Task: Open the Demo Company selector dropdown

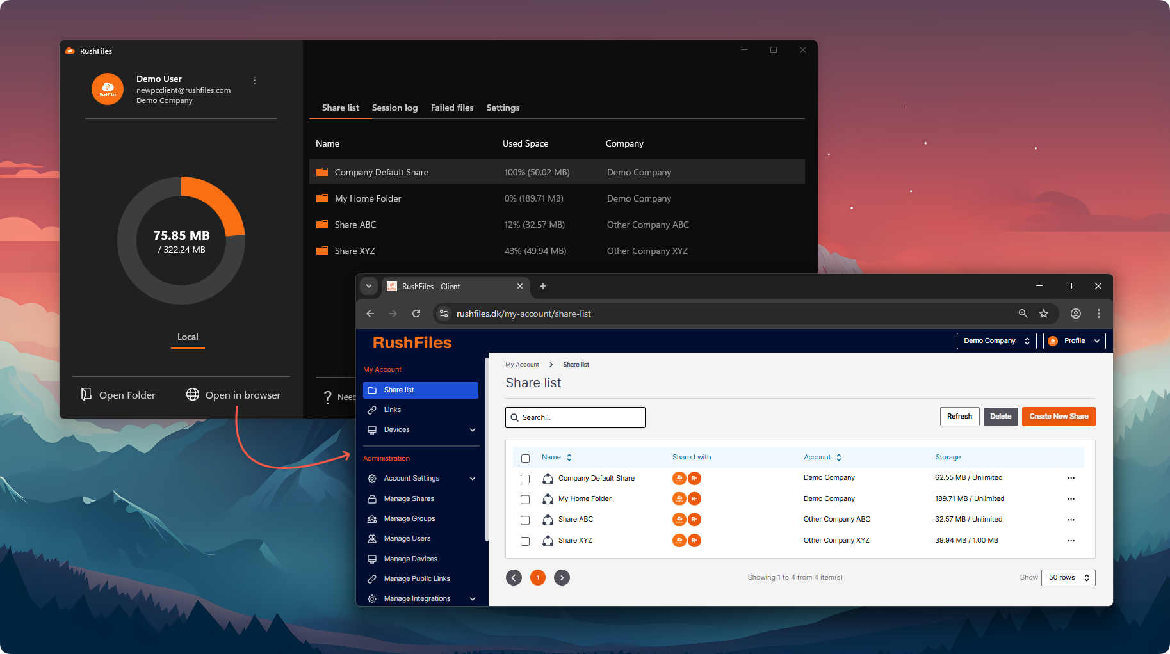Action: pyautogui.click(x=996, y=341)
